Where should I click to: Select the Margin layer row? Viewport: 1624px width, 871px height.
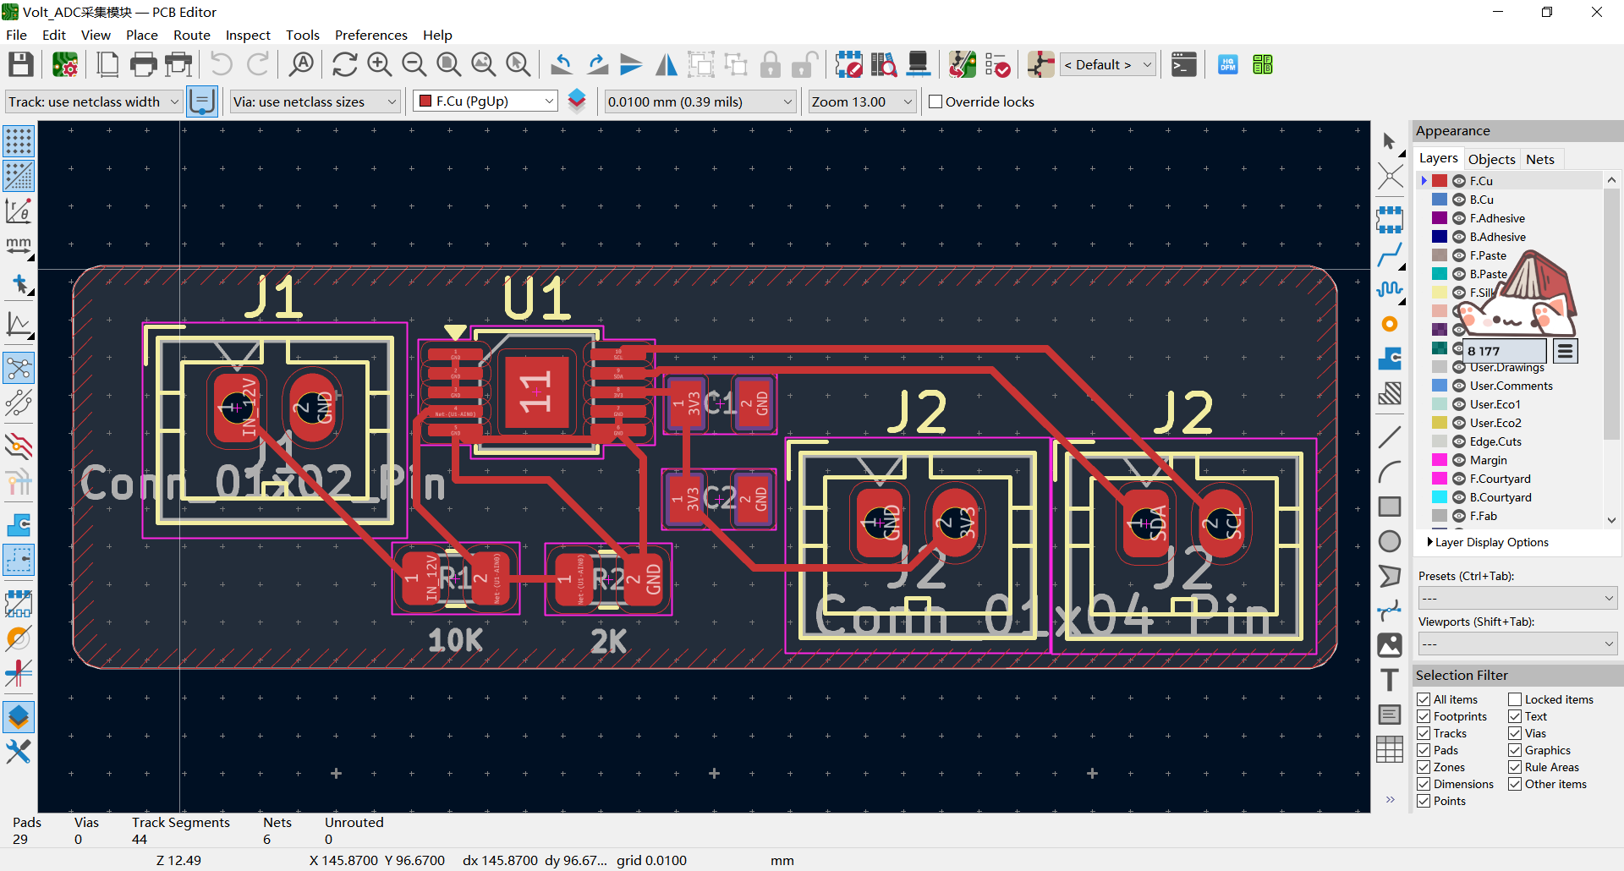pos(1510,460)
